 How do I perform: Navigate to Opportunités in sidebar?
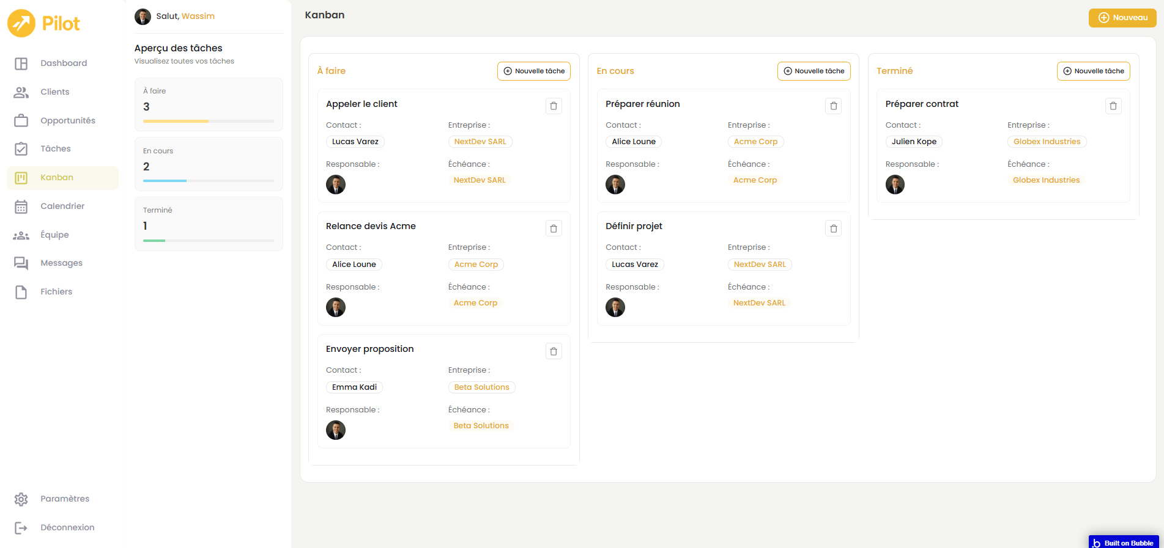tap(67, 120)
